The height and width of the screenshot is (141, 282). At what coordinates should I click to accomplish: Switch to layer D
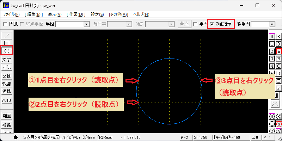click(278, 73)
